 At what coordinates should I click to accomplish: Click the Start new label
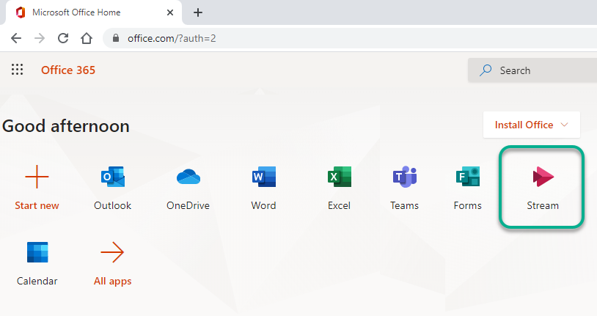coord(37,205)
